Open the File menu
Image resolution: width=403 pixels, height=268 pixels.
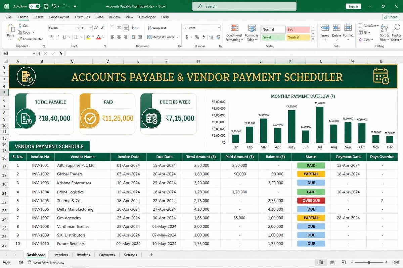[8, 17]
